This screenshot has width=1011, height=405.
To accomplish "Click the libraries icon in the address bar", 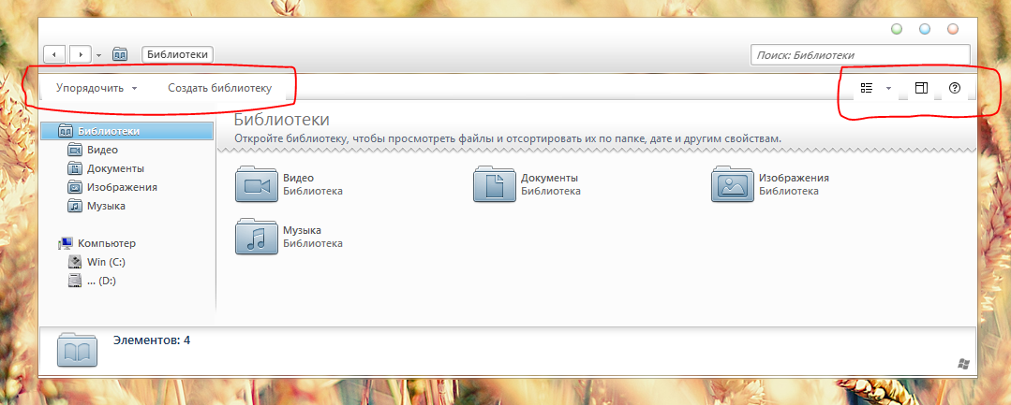I will coord(120,55).
